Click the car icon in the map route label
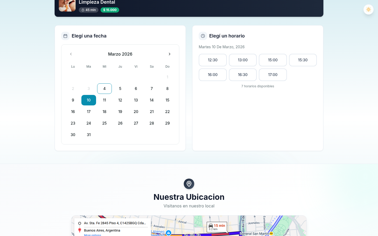The image size is (378, 236). pos(211,226)
